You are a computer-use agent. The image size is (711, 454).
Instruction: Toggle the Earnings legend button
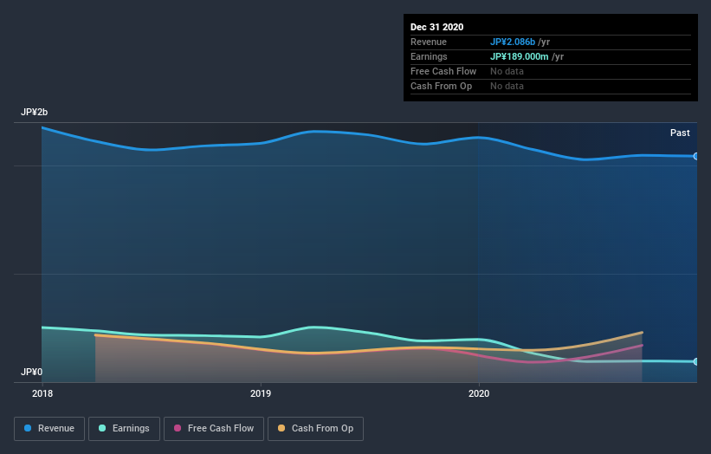coord(124,429)
